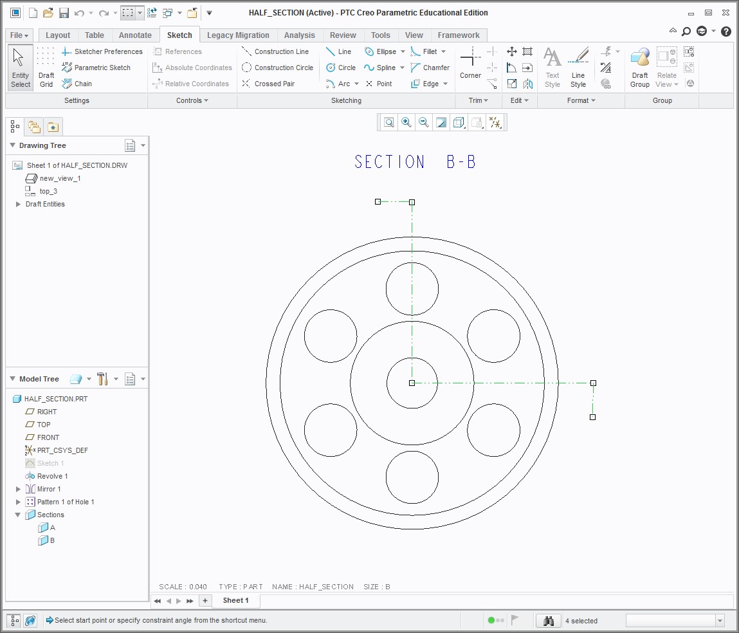
Task: Open the selection filter combo box
Action: (x=675, y=620)
